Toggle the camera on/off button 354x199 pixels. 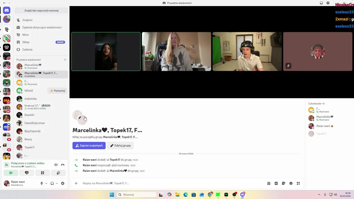11,173
